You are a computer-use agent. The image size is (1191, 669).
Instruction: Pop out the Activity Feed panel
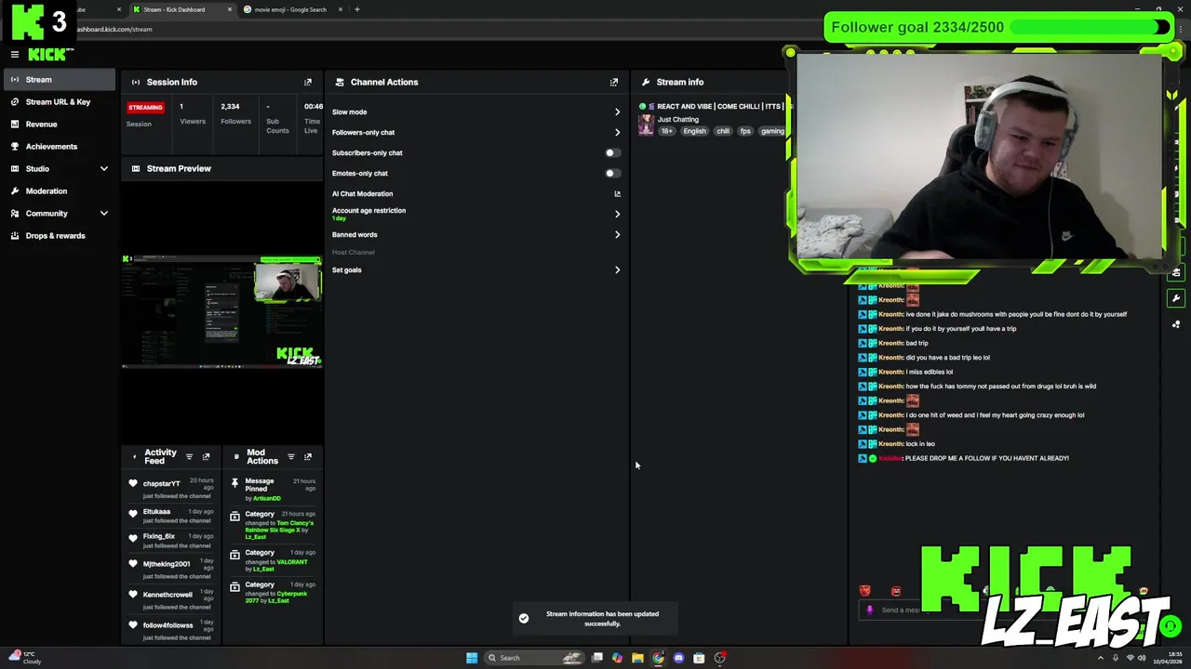206,456
